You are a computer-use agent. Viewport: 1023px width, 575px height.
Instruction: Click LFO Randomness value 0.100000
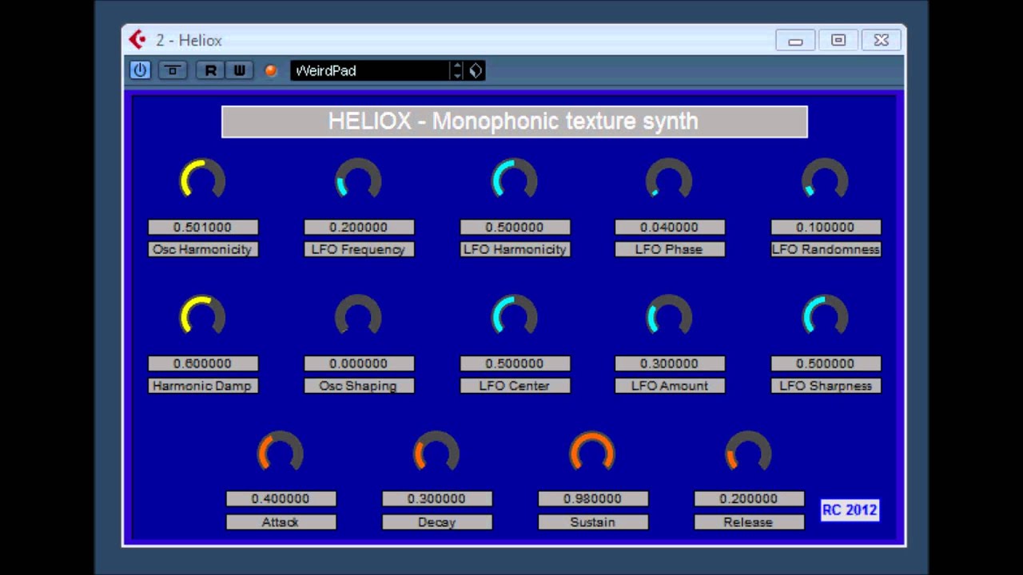[x=826, y=227]
